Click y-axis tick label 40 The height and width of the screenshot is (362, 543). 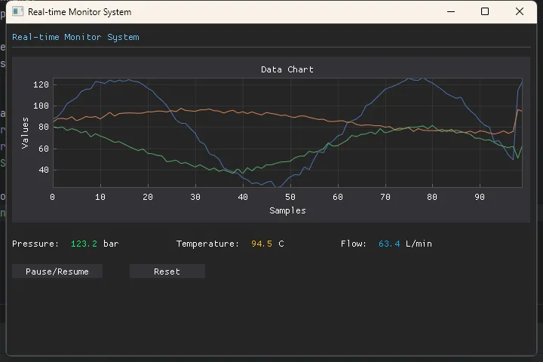pos(44,170)
